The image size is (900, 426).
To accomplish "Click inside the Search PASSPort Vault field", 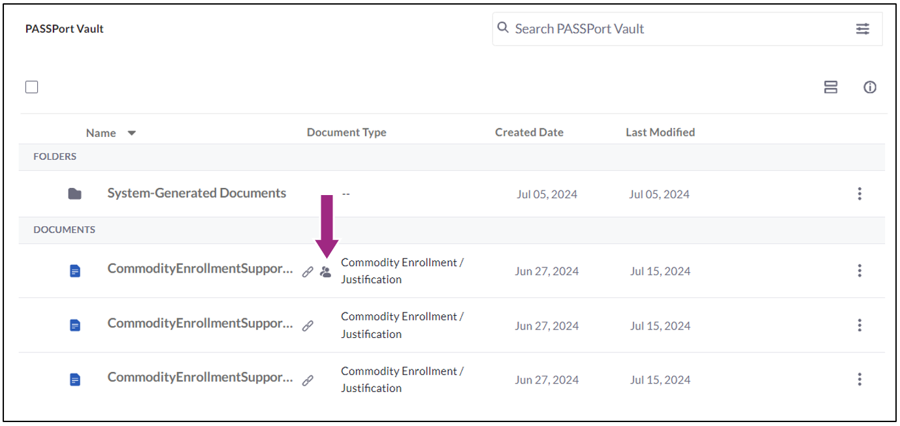I will pos(620,29).
